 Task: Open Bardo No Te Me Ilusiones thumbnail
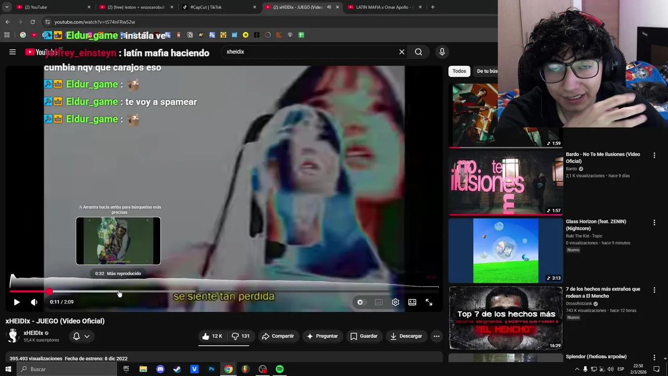coord(506,183)
